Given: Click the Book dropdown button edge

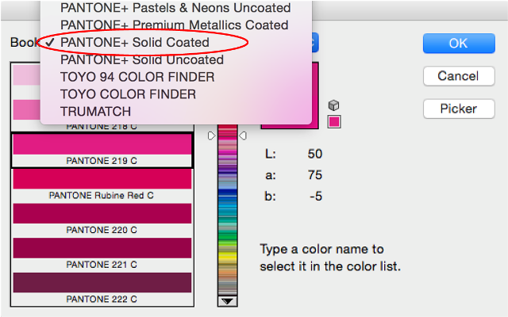Looking at the screenshot, I should 315,42.
